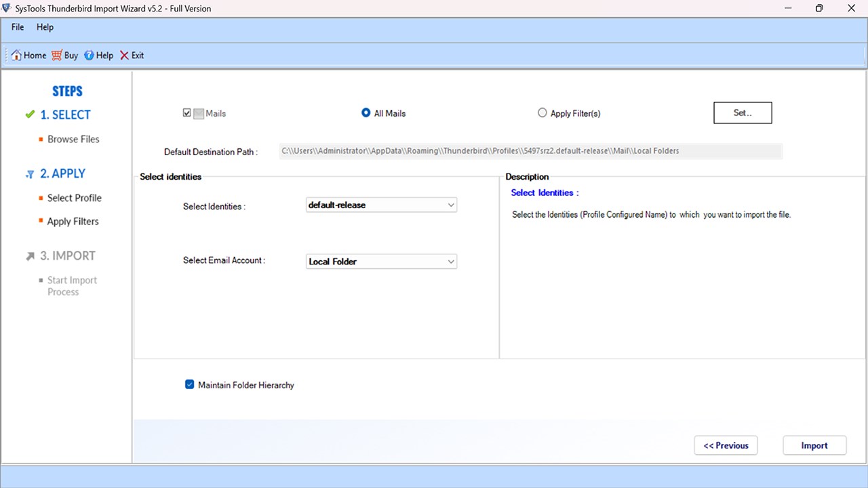The image size is (868, 488).
Task: Go back with the Previous button
Action: tap(726, 445)
